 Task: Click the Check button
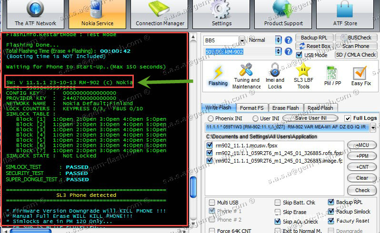coord(362,190)
